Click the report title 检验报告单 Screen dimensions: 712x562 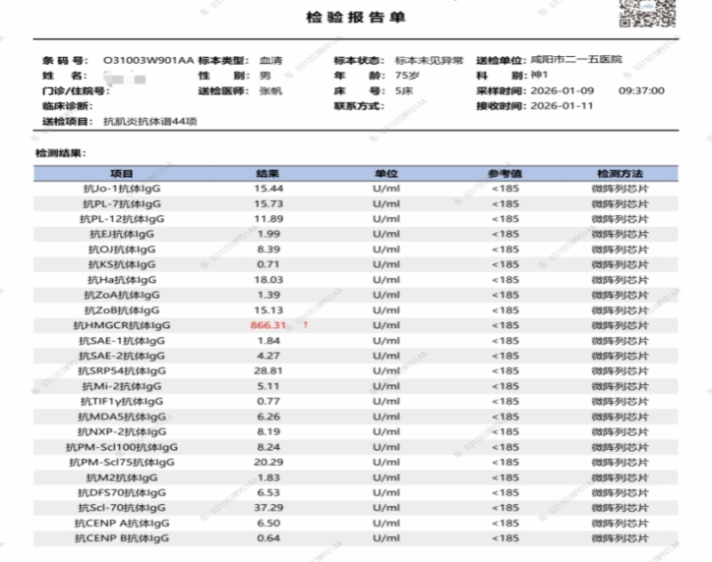point(355,19)
